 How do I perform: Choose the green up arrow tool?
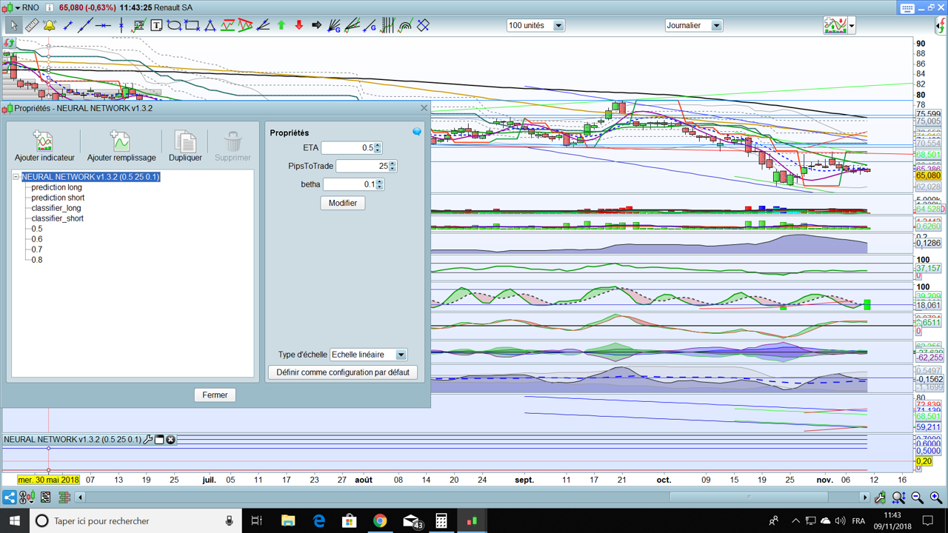coord(281,25)
